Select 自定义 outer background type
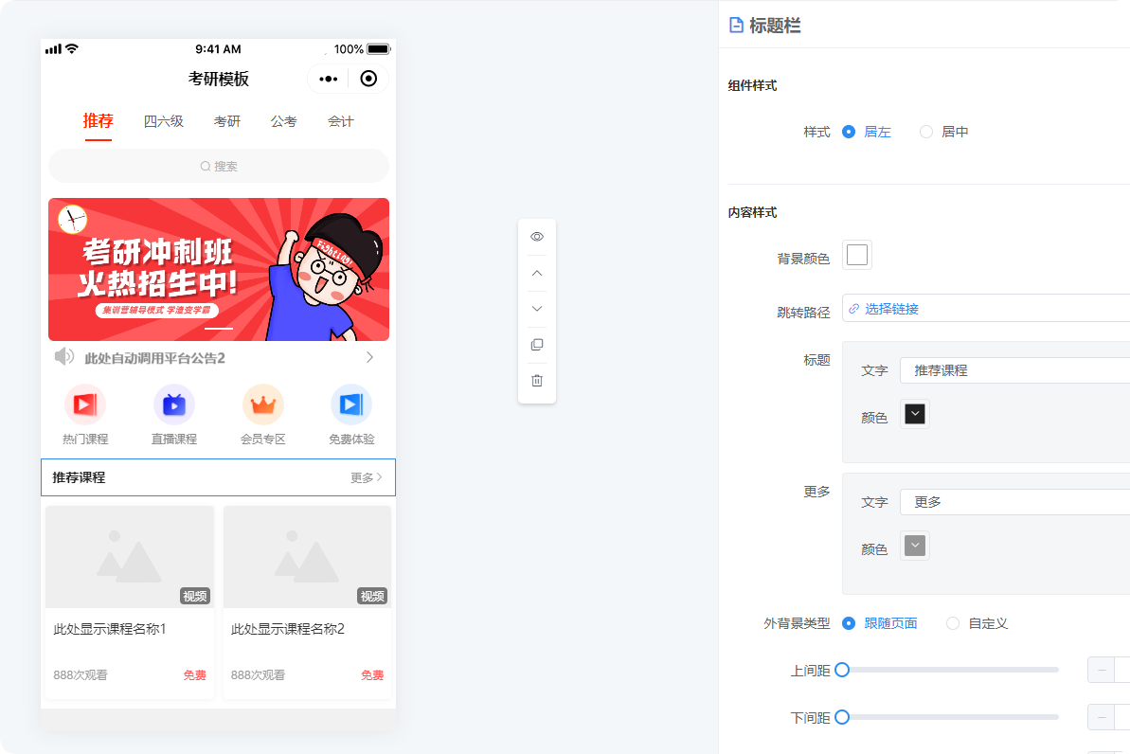 click(953, 623)
